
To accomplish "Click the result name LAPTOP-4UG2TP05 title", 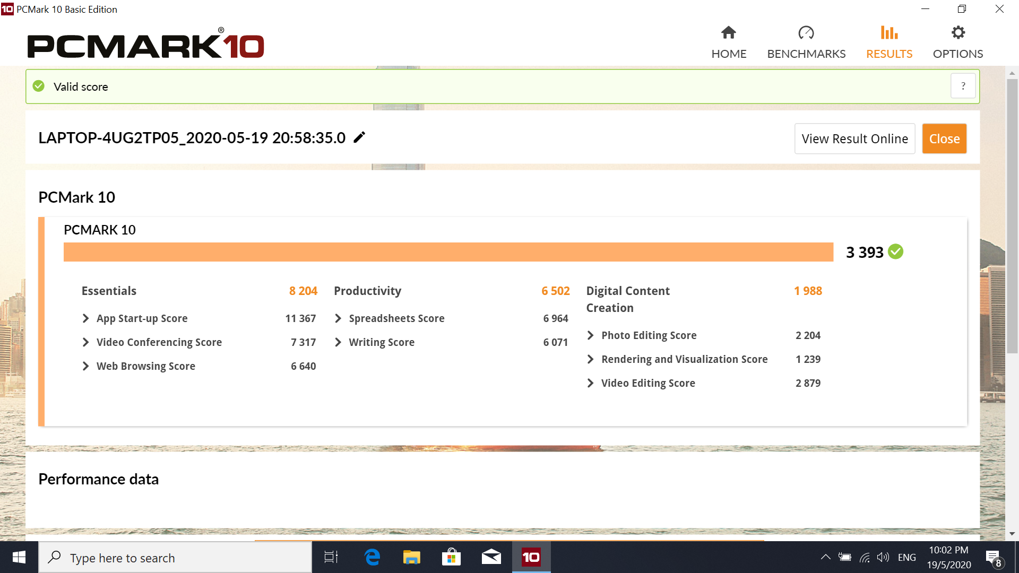I will 192,138.
